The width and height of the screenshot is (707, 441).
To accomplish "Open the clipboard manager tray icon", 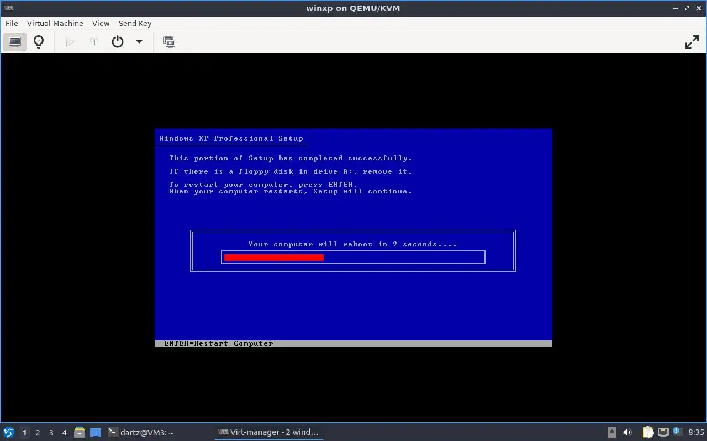I will (x=648, y=433).
